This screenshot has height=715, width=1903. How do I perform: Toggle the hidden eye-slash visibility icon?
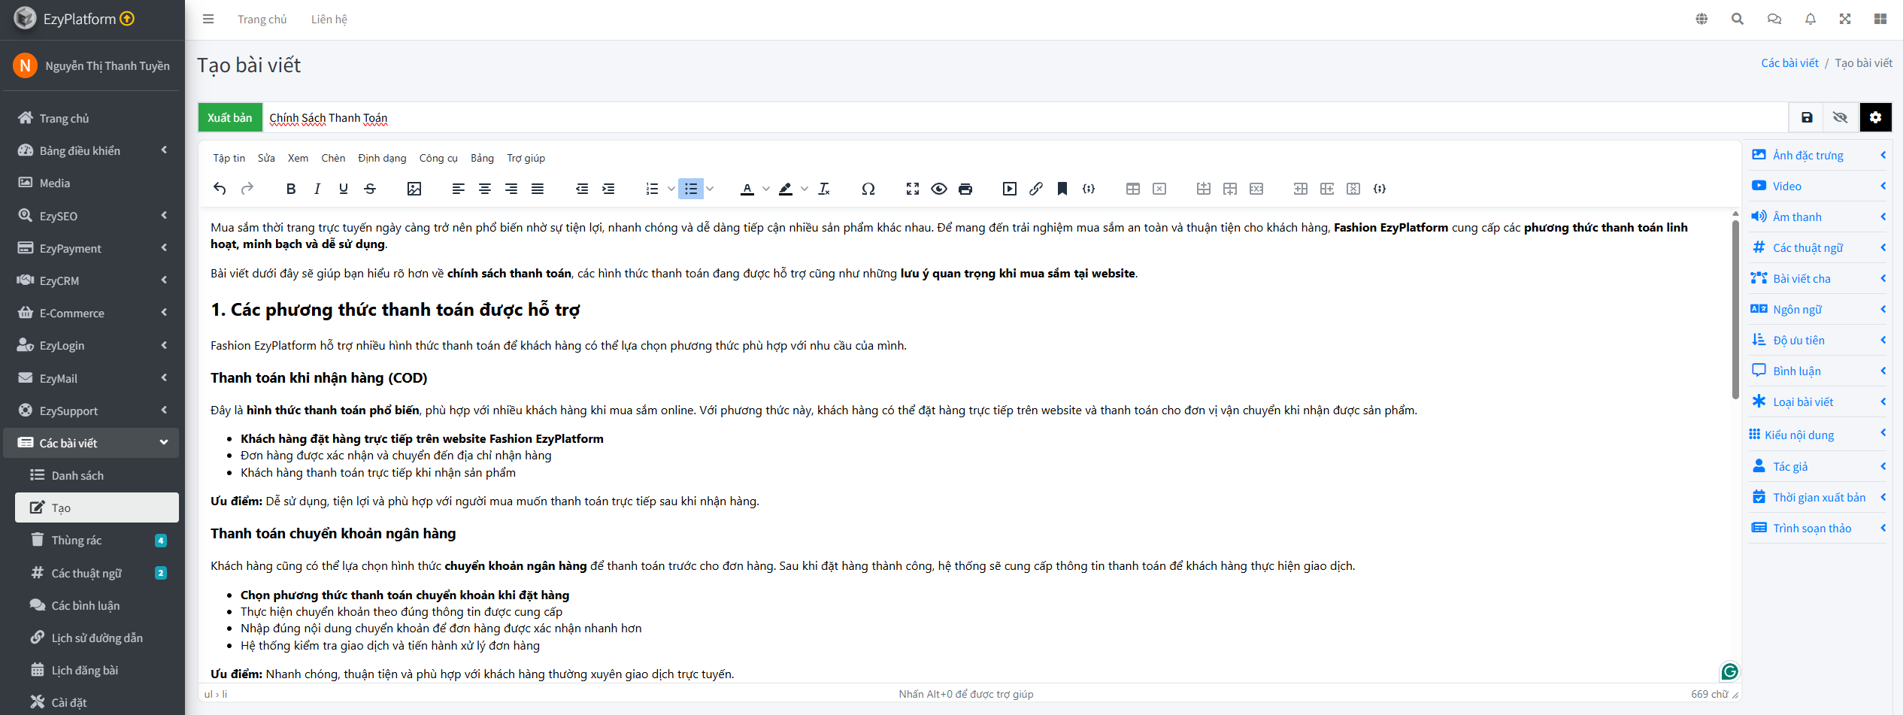1840,117
